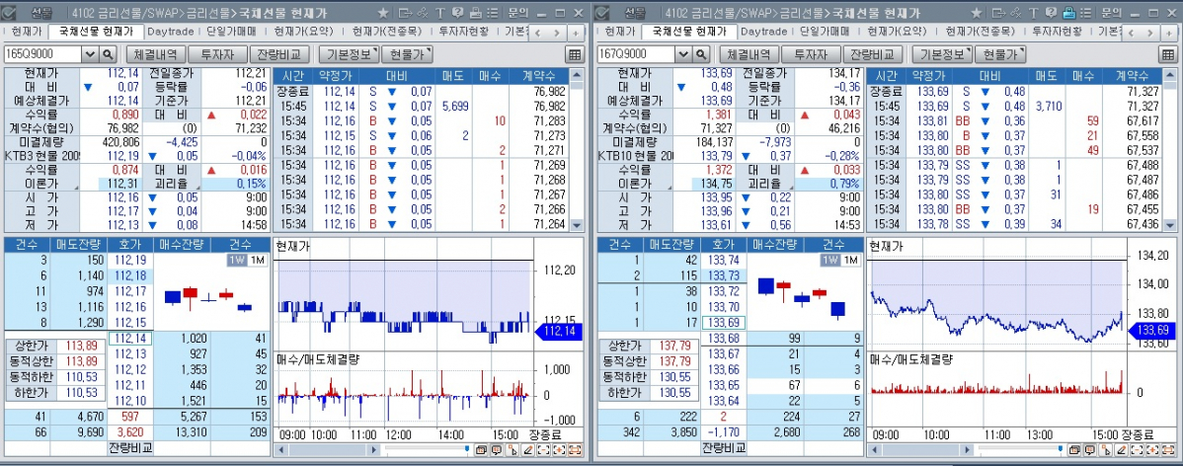Click the 165Q9000 code input field

click(x=43, y=54)
